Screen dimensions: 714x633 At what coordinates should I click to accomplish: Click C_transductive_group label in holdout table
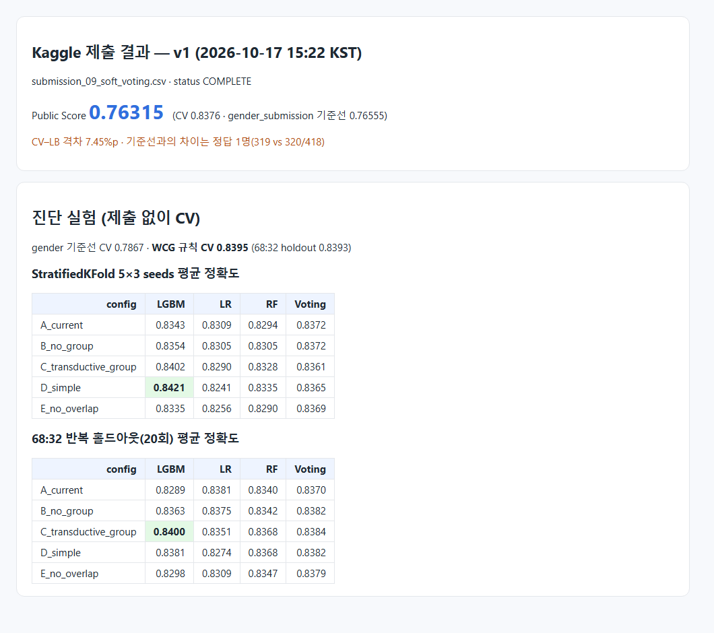point(88,532)
